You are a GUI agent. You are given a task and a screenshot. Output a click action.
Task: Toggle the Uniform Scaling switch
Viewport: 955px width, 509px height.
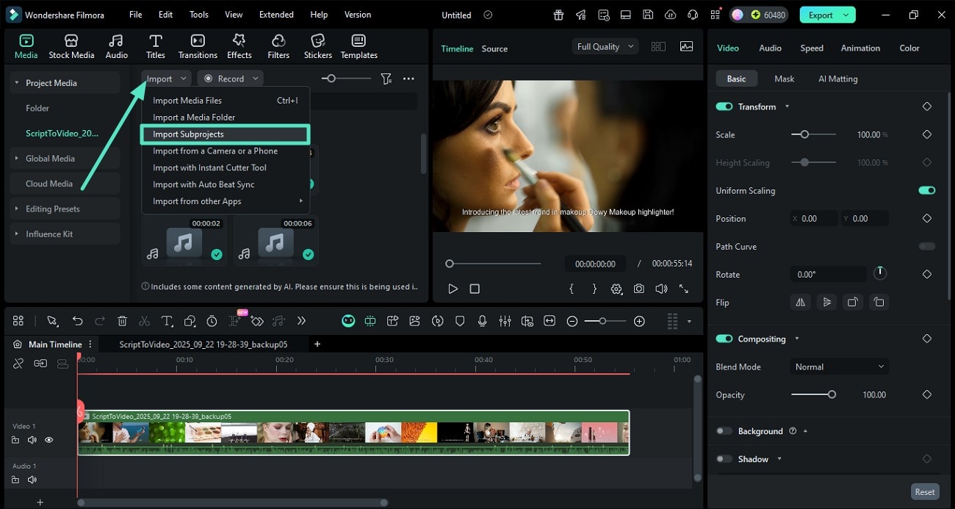[x=926, y=190]
